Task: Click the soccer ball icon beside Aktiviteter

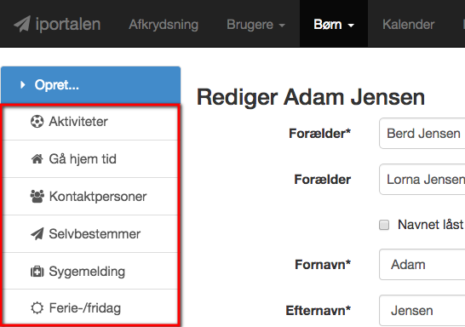Action: (x=37, y=122)
